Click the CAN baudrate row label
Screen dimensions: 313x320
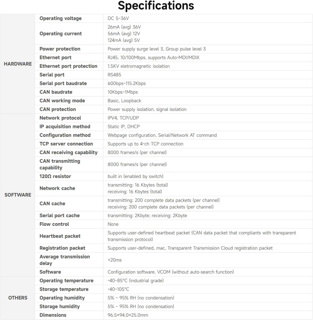[x=56, y=92]
